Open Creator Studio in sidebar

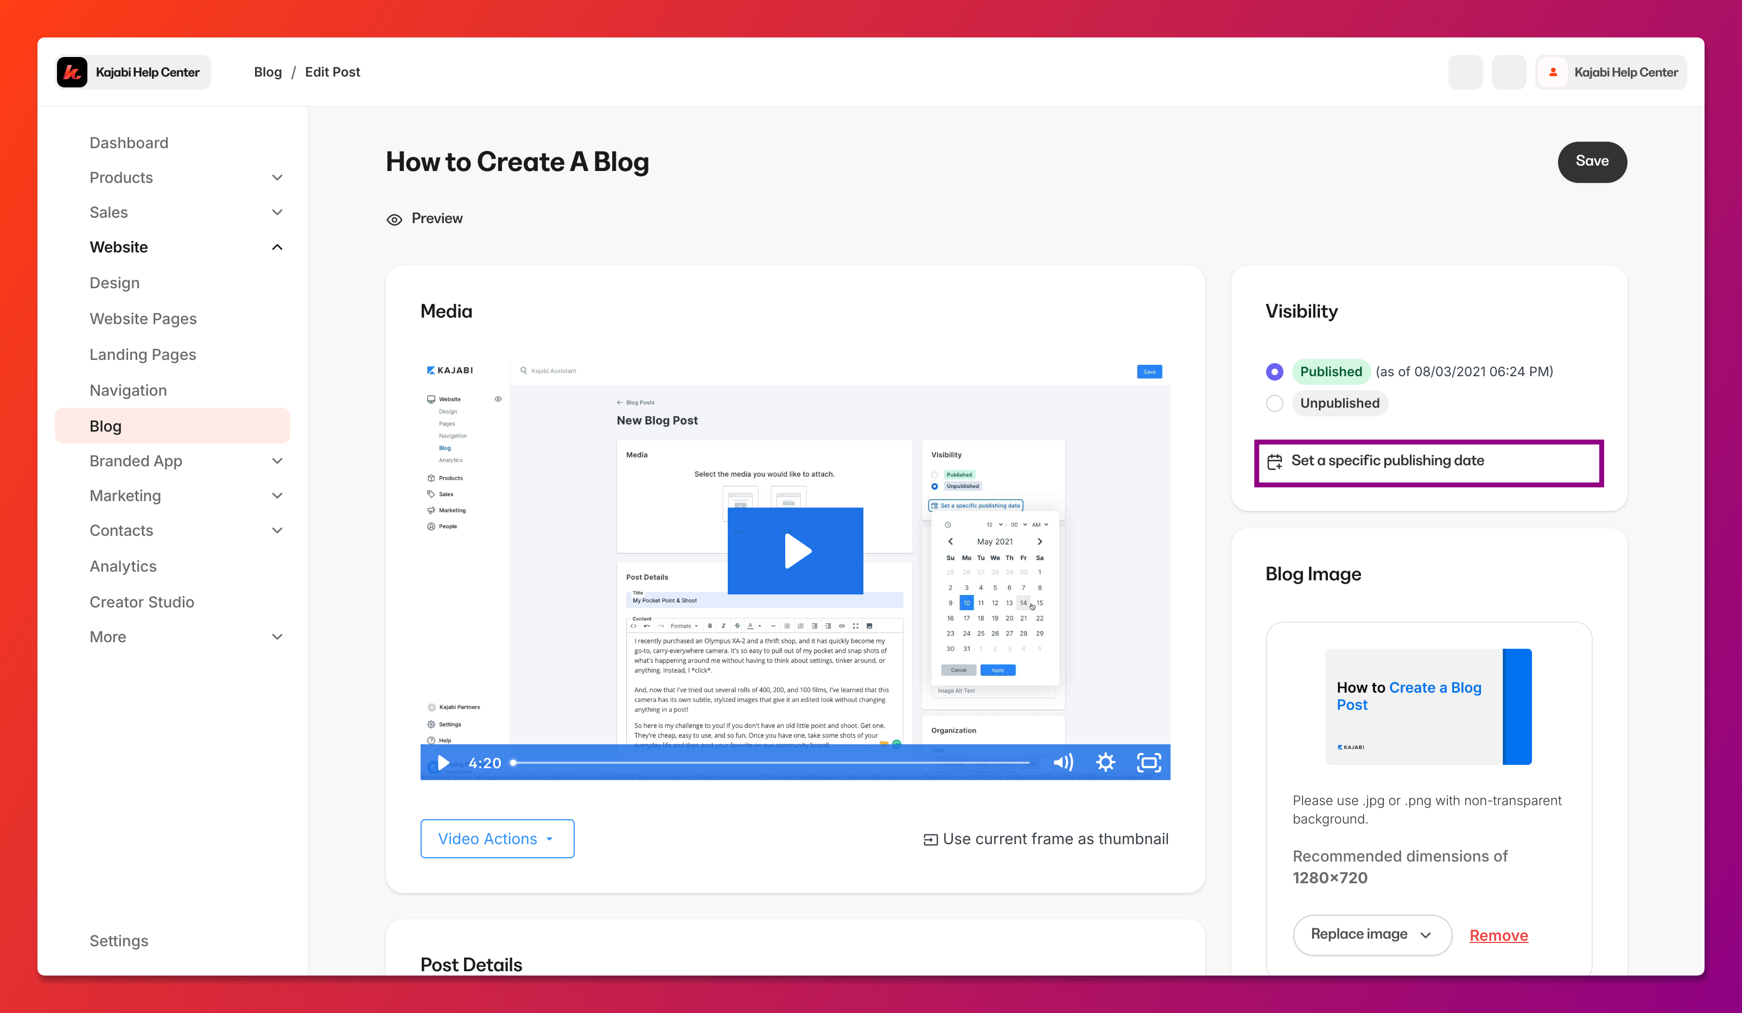142,602
